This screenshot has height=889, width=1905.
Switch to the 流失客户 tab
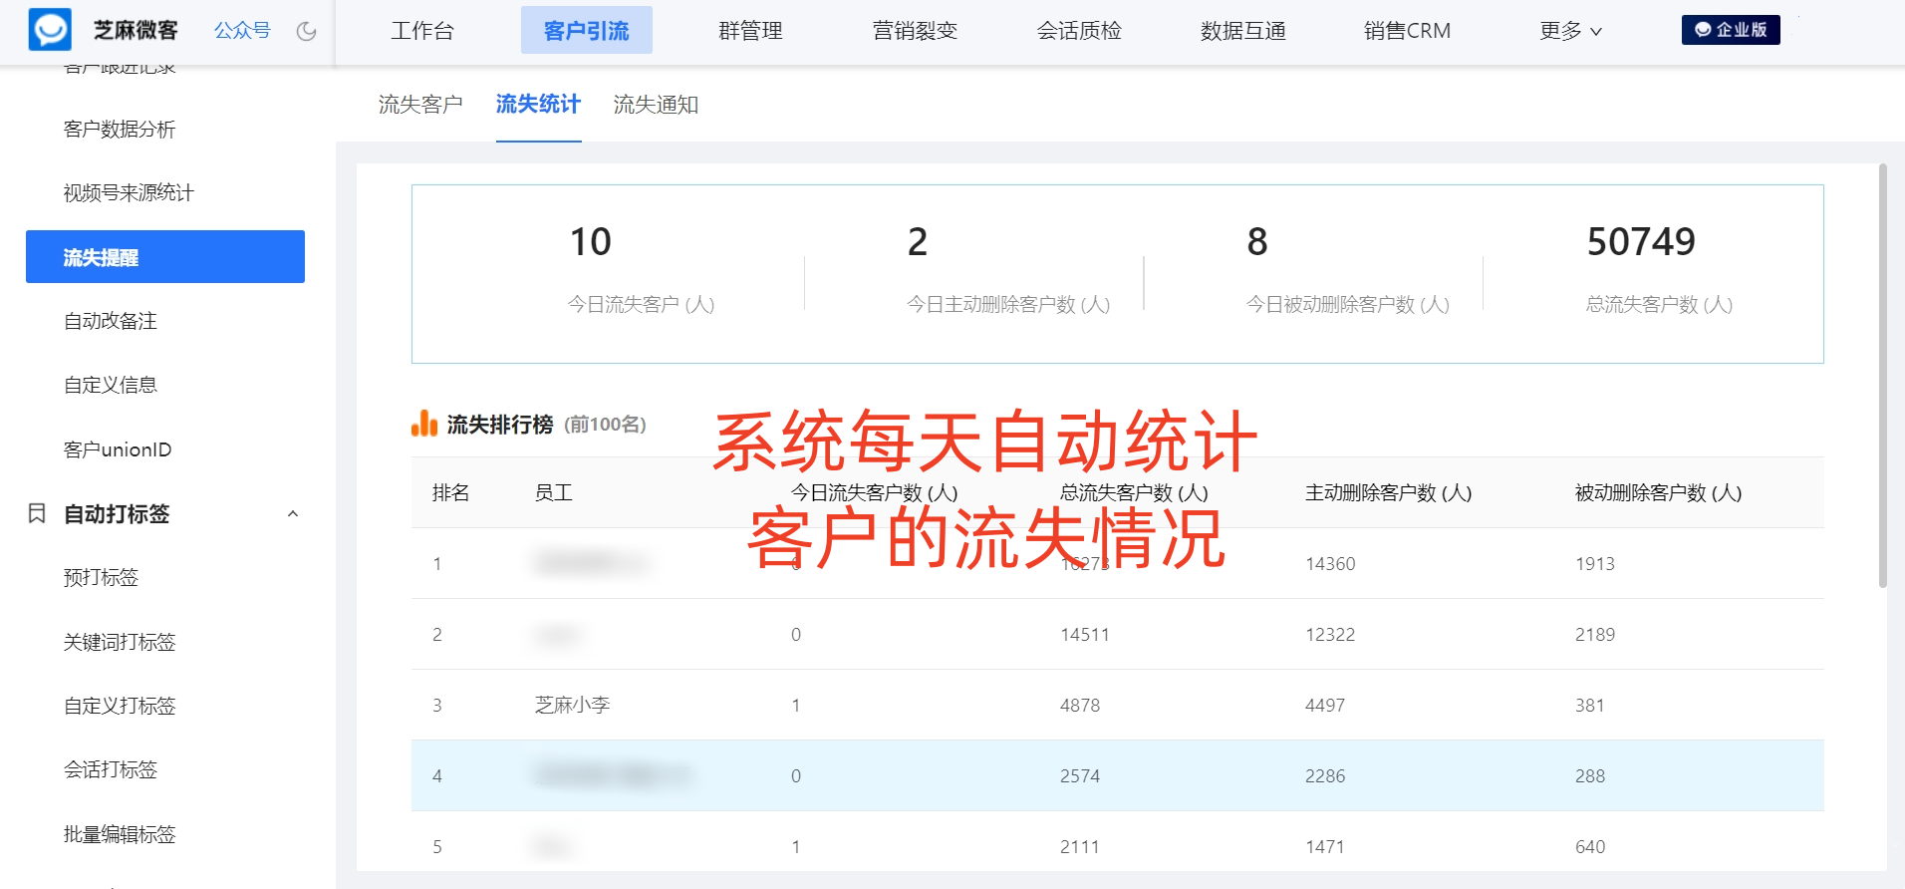point(420,105)
